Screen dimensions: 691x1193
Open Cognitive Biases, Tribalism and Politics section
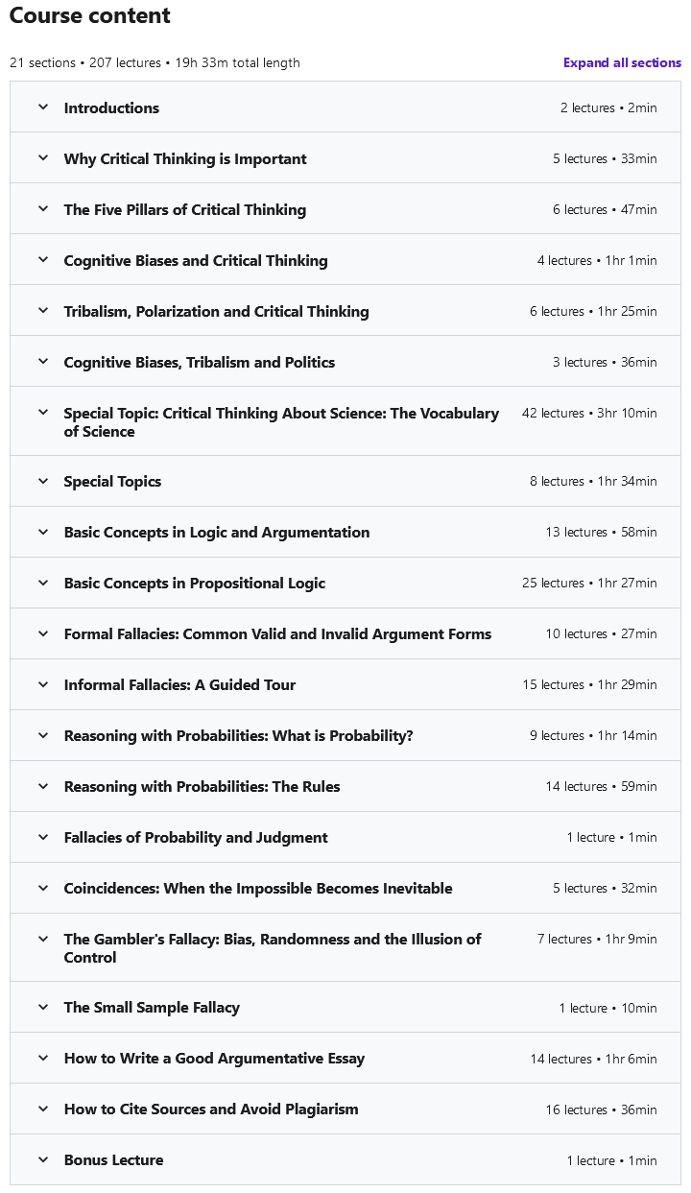200,363
